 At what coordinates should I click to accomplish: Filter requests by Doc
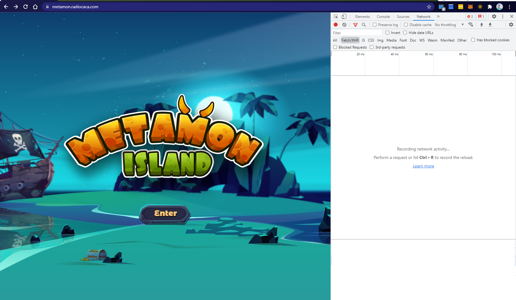point(413,40)
